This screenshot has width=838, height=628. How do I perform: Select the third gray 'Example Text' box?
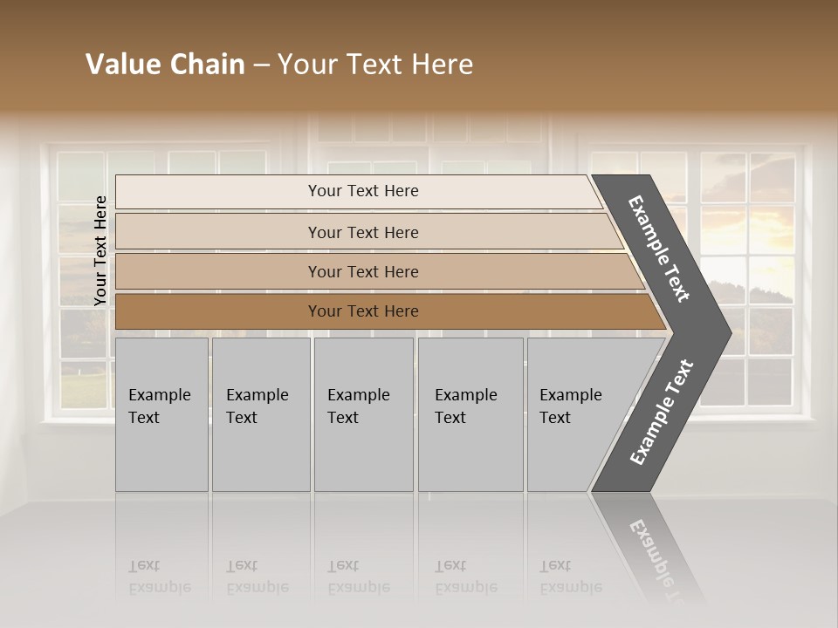364,414
